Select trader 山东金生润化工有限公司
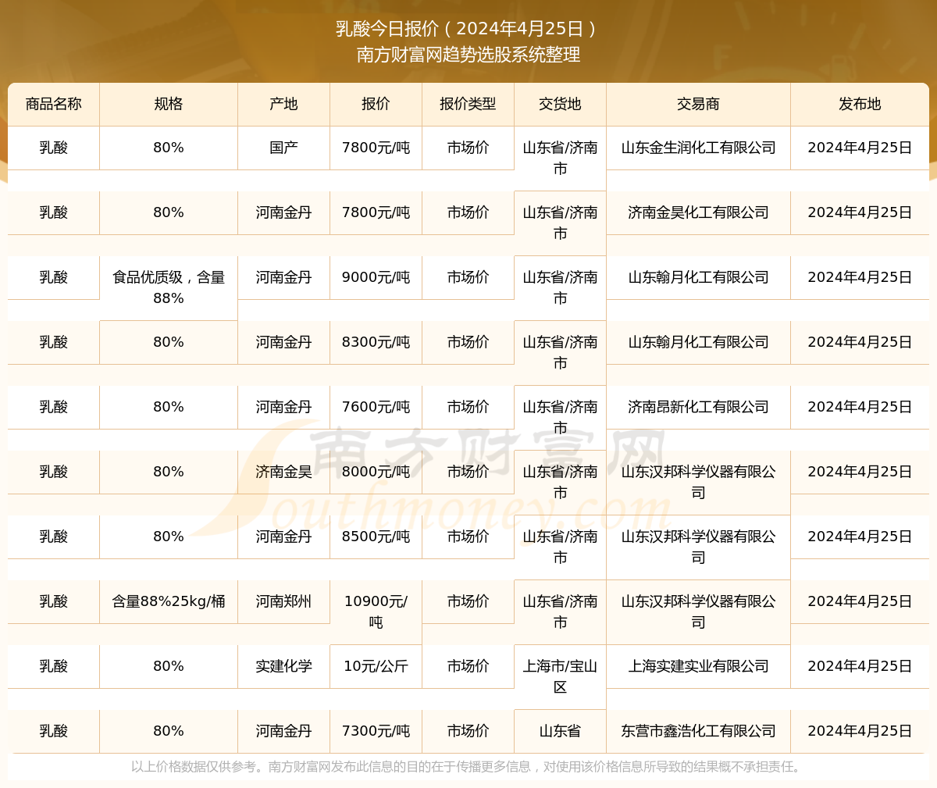 (698, 148)
